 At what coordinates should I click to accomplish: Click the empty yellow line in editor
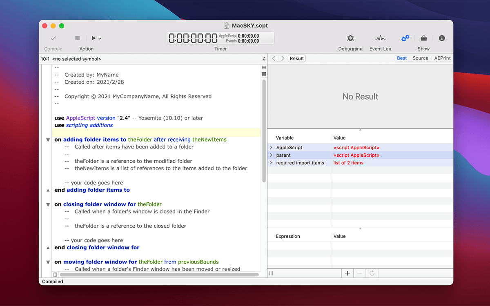click(x=156, y=133)
